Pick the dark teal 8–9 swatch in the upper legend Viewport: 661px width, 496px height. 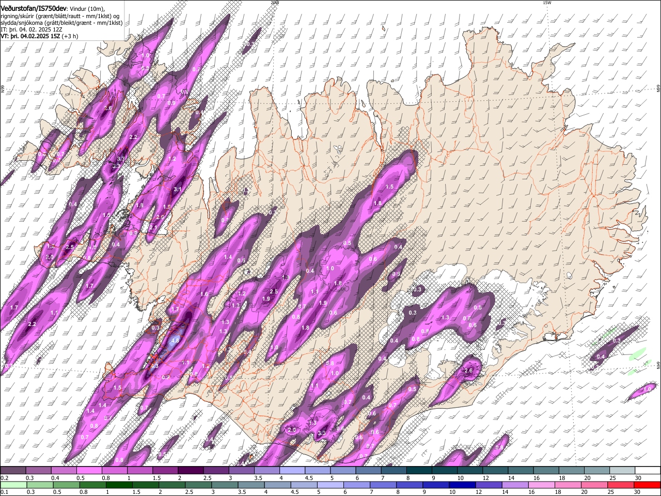pos(419,471)
